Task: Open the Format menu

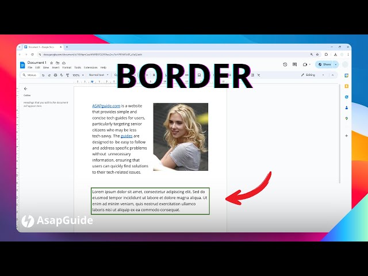Action: click(67, 67)
